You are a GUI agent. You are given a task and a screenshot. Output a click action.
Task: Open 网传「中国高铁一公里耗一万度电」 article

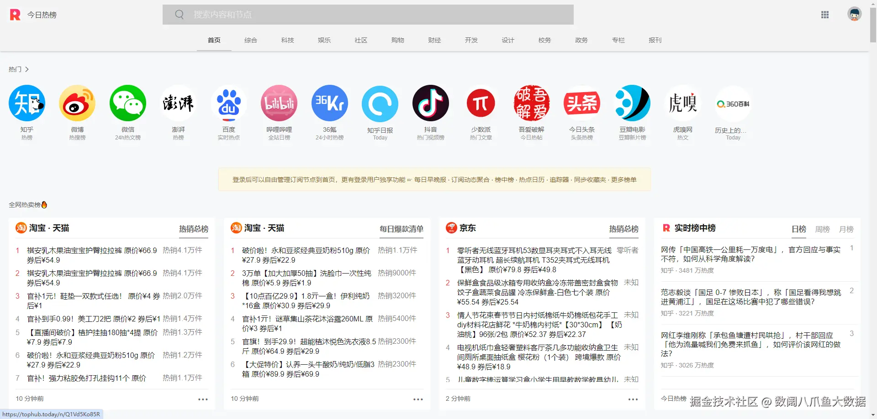point(751,254)
